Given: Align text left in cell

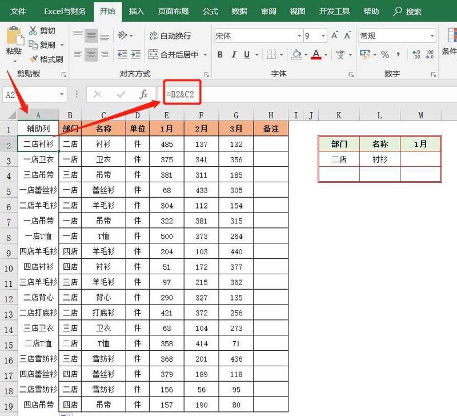Looking at the screenshot, I should tap(78, 54).
